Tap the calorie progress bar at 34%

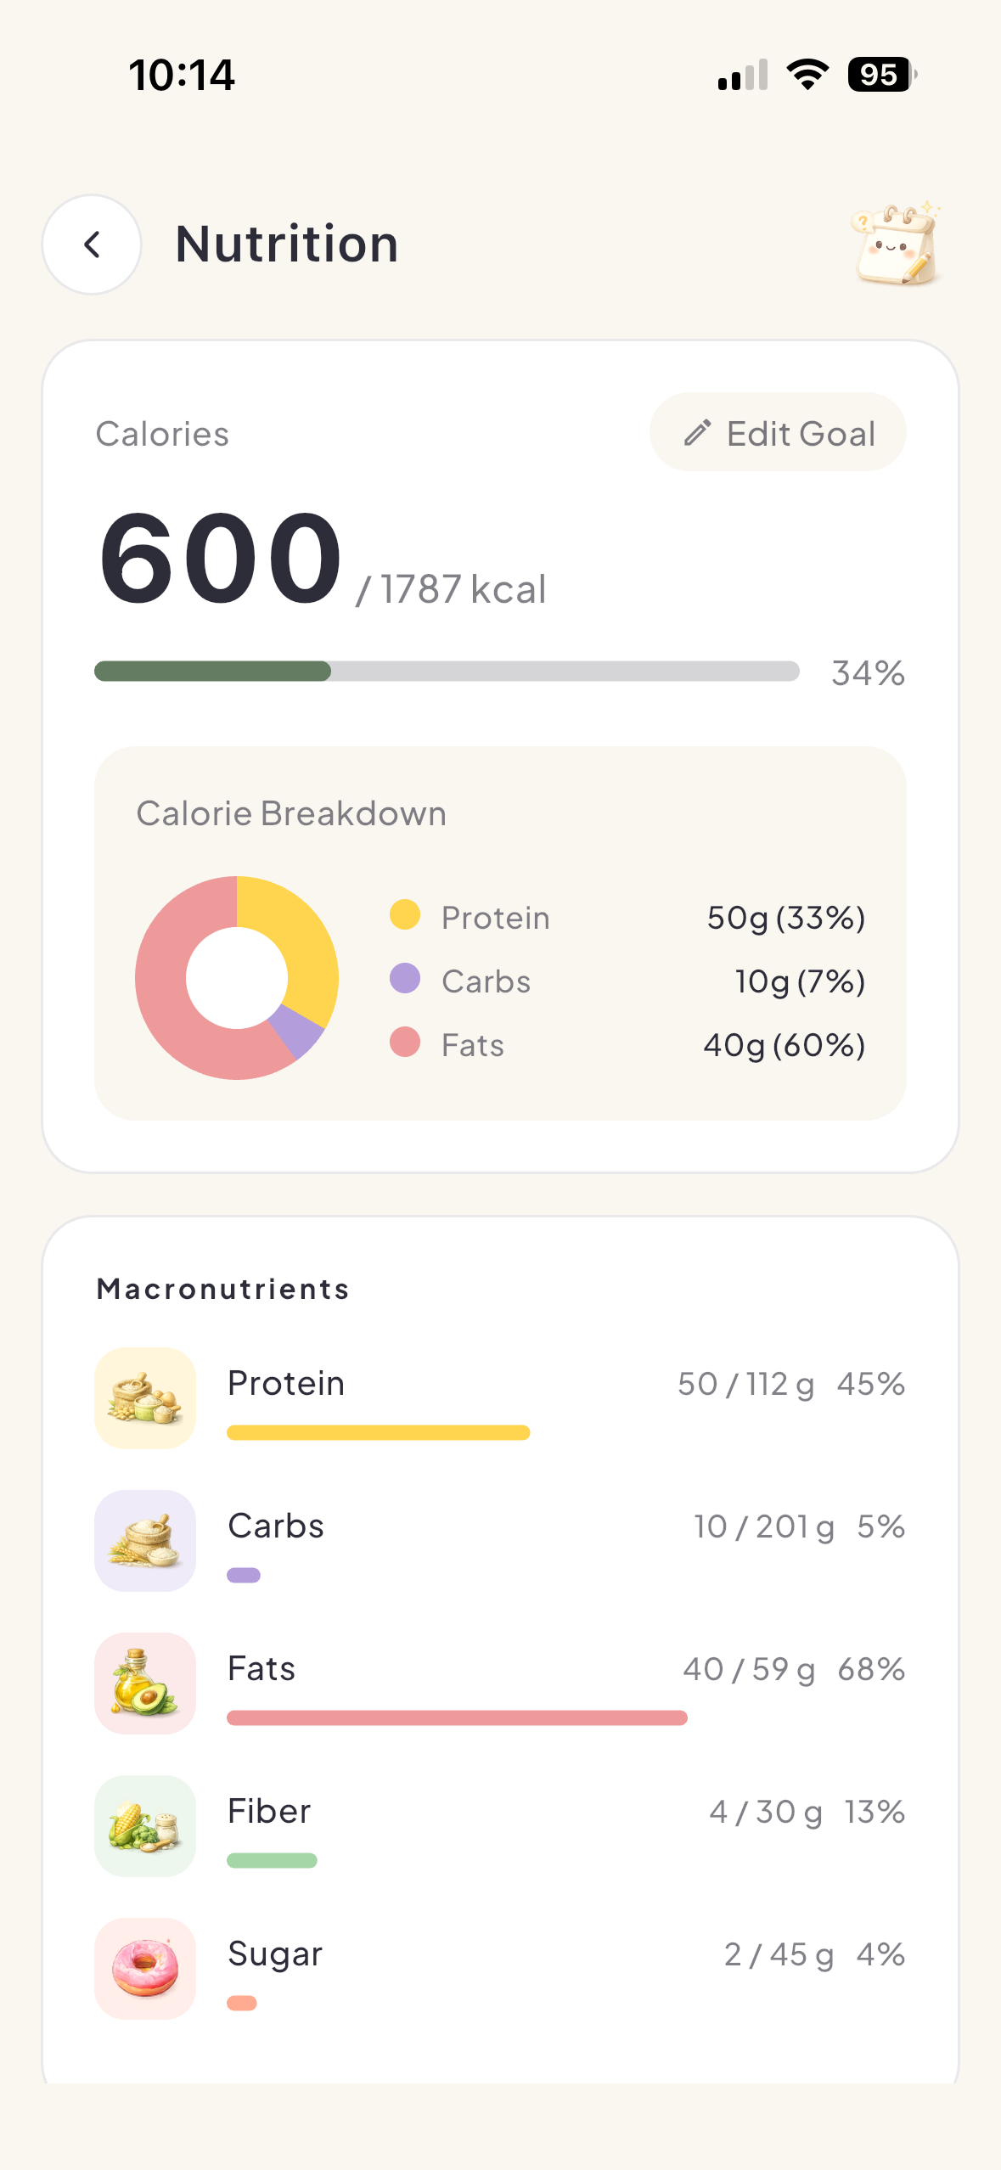pyautogui.click(x=447, y=671)
